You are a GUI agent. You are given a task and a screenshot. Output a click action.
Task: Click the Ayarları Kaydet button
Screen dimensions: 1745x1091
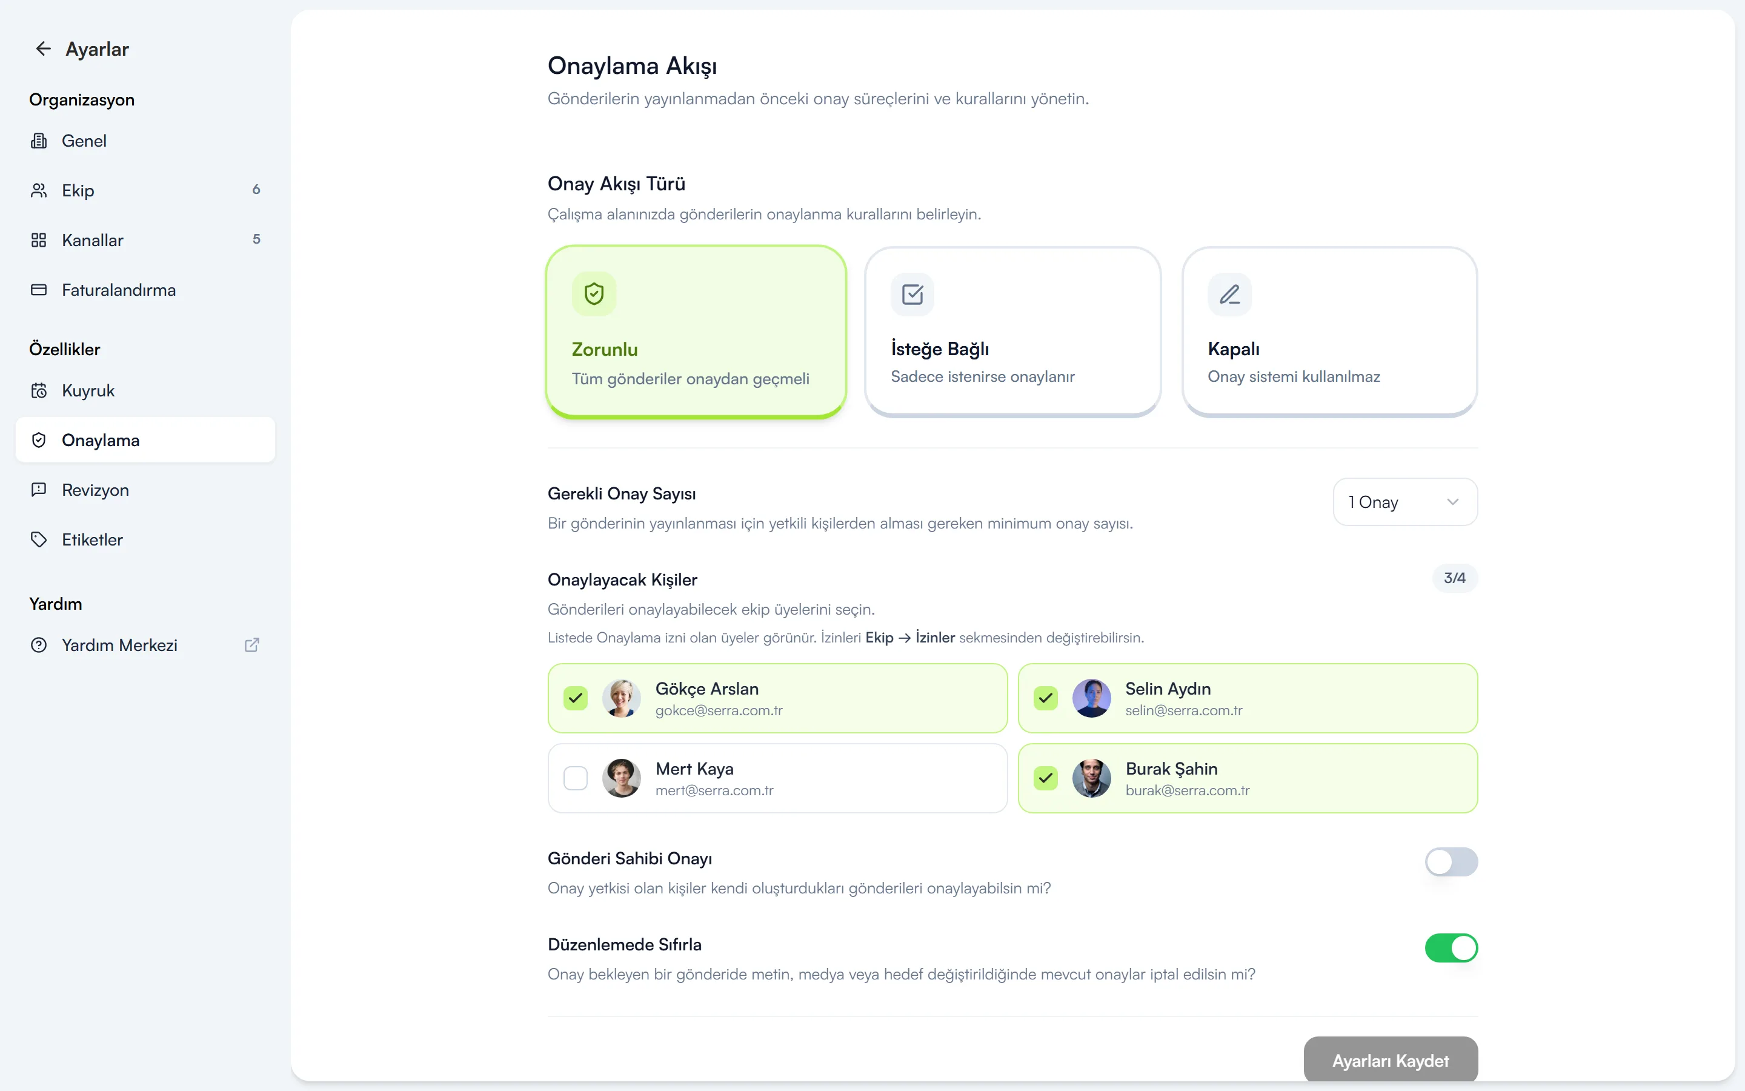click(x=1390, y=1060)
